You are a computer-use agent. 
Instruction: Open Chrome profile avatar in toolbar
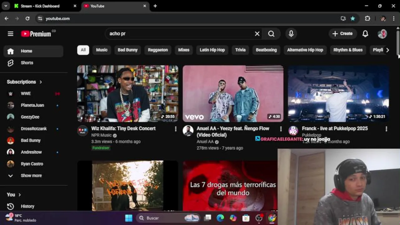click(x=383, y=18)
